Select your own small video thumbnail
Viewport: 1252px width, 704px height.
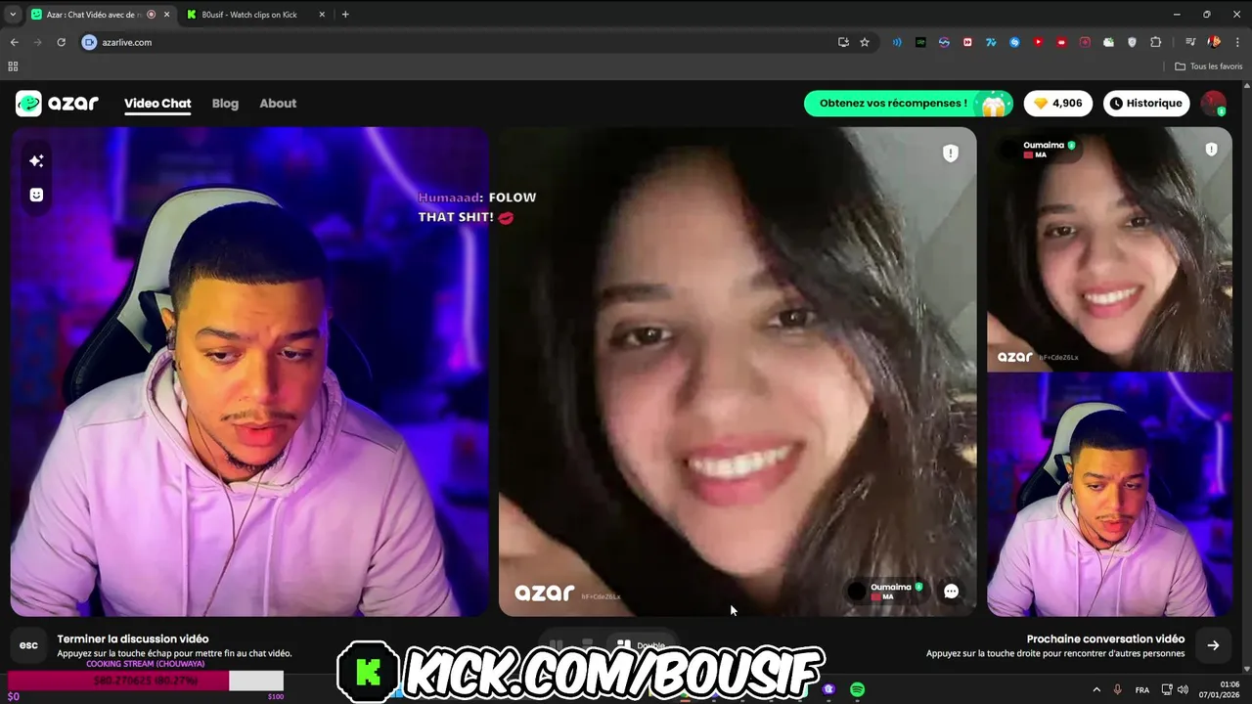coord(1109,495)
